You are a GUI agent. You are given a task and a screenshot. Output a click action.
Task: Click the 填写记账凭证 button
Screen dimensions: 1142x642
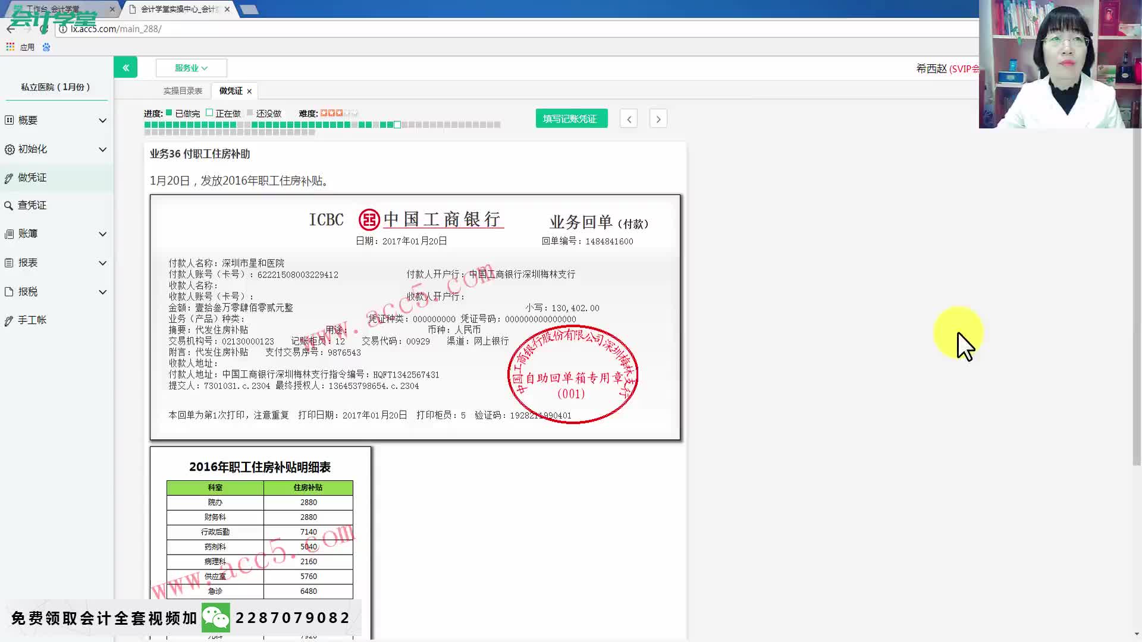571,118
